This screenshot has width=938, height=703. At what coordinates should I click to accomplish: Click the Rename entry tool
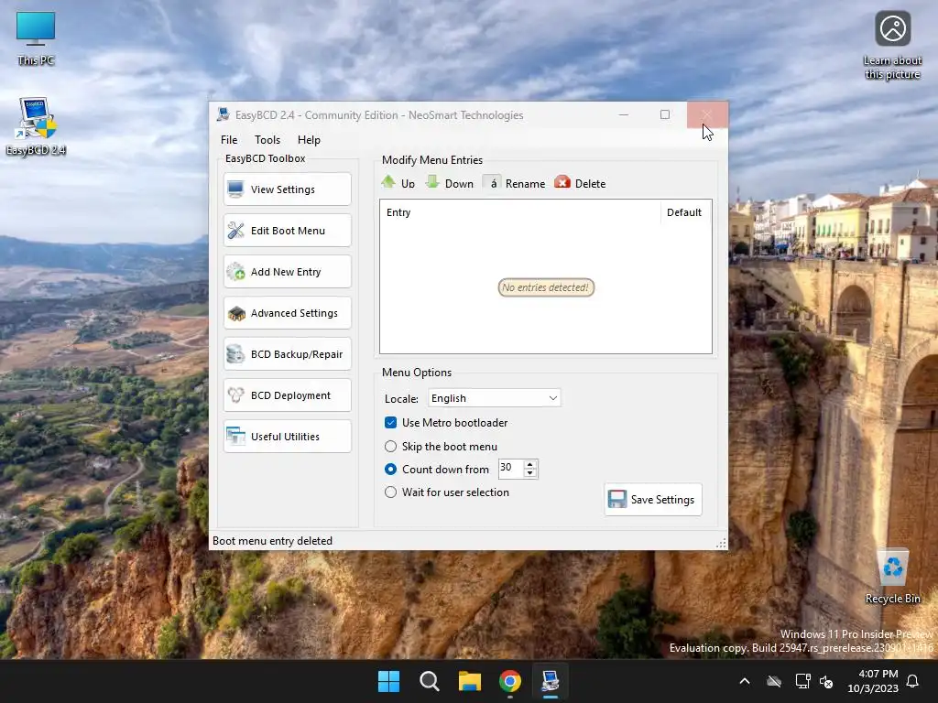pyautogui.click(x=515, y=183)
